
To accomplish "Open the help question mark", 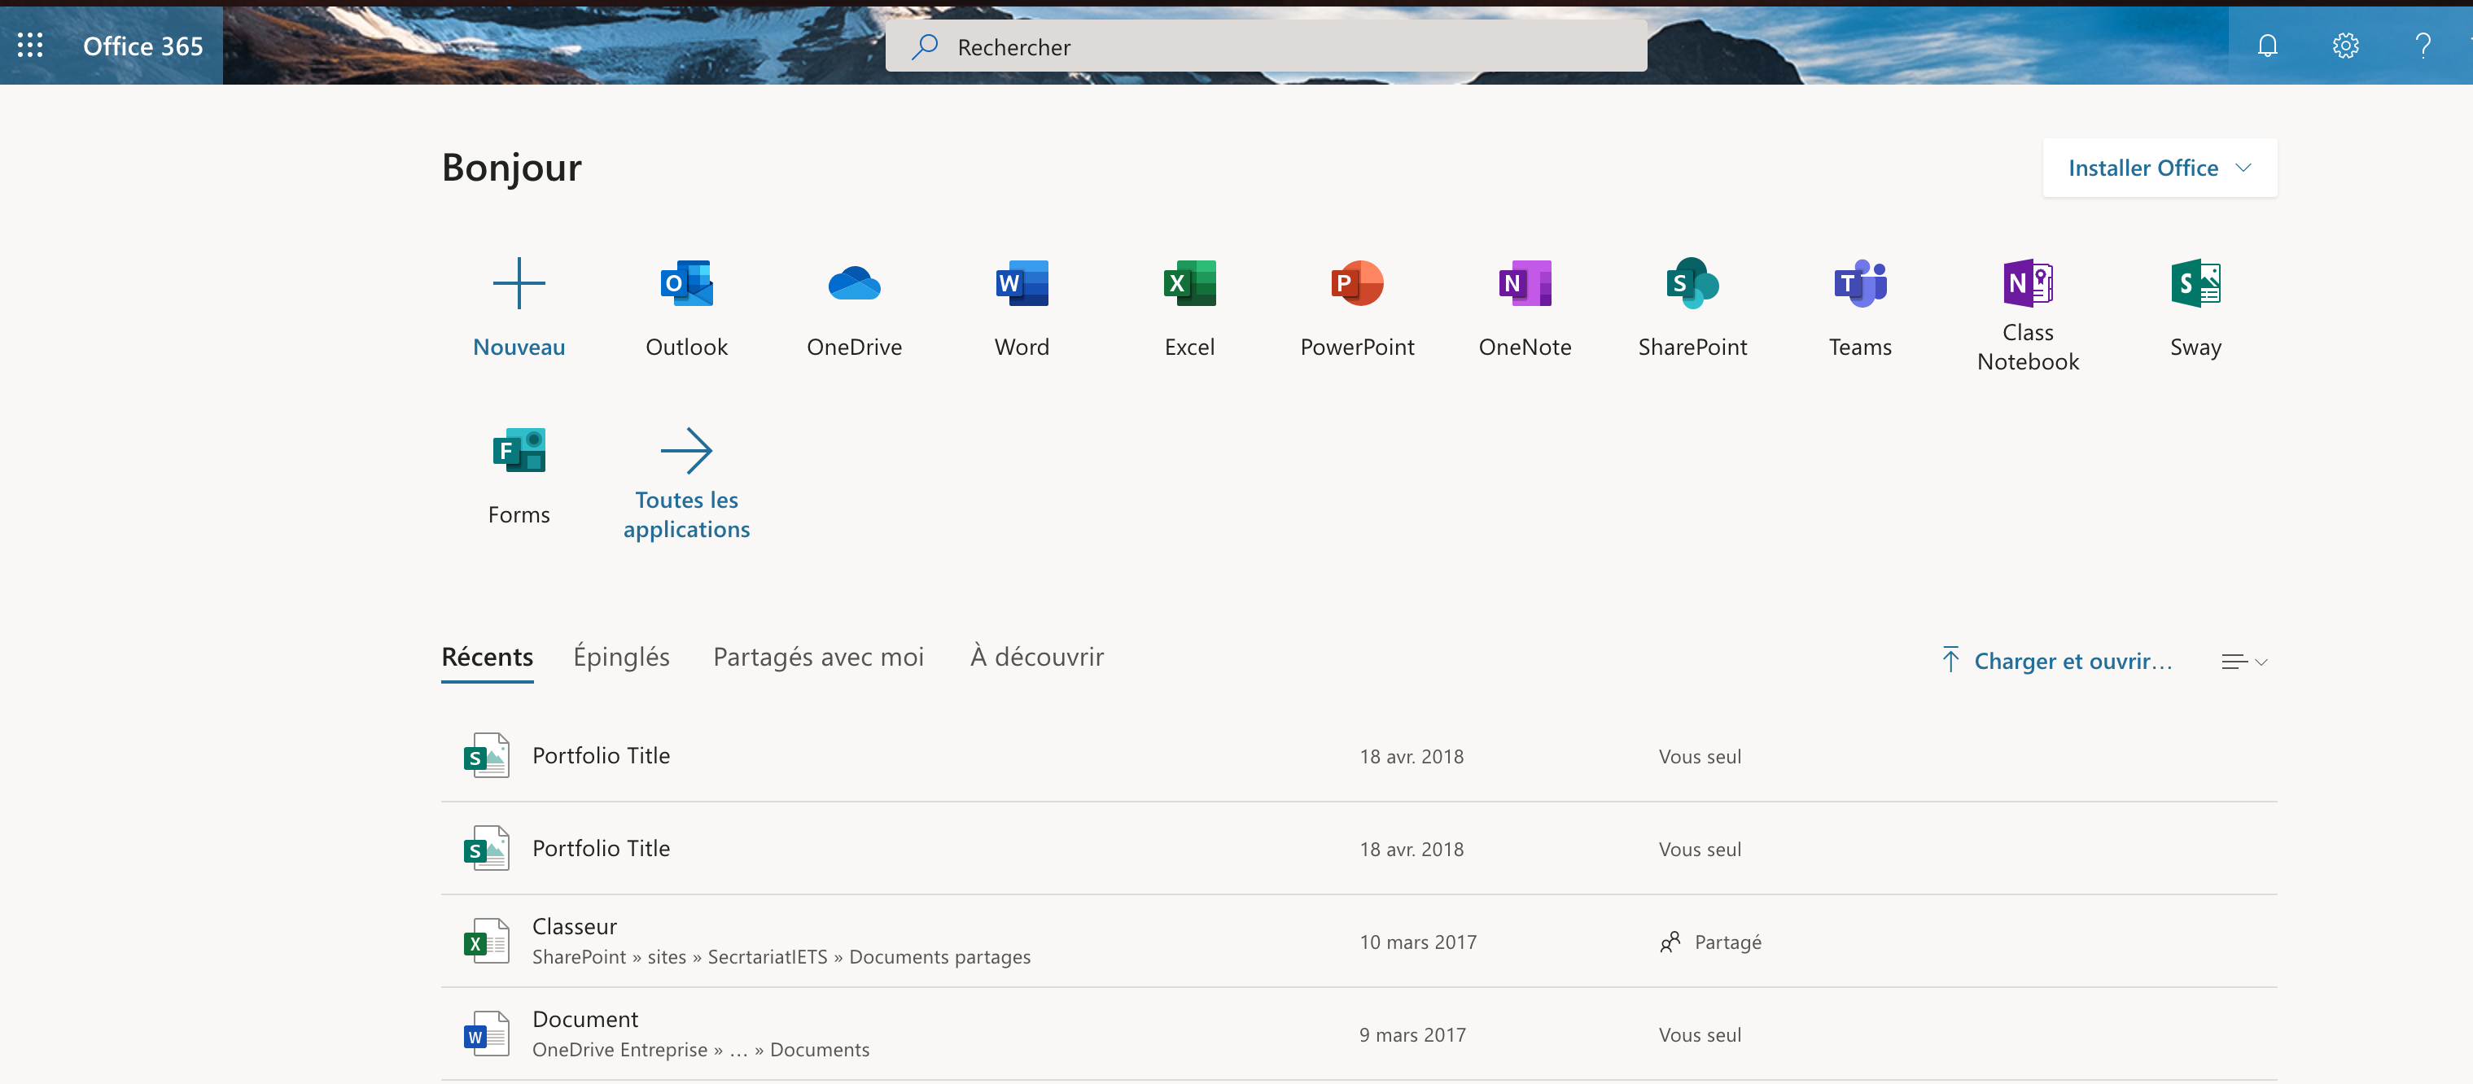I will [x=2423, y=45].
